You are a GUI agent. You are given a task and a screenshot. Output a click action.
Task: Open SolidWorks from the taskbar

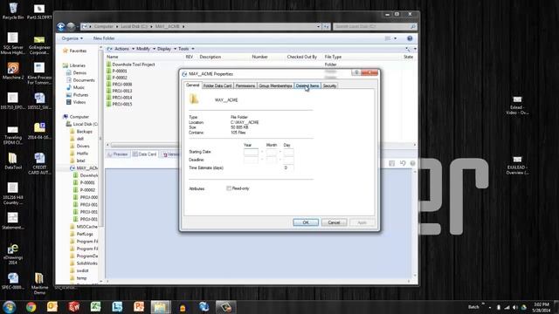tap(73, 306)
